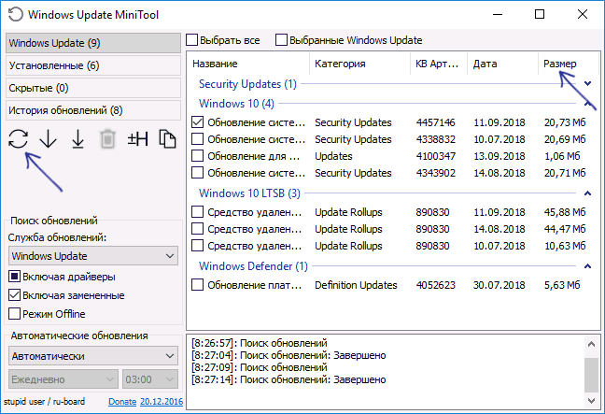Expand the Security Updates (1) group chevron
The image size is (605, 414).
pos(587,83)
